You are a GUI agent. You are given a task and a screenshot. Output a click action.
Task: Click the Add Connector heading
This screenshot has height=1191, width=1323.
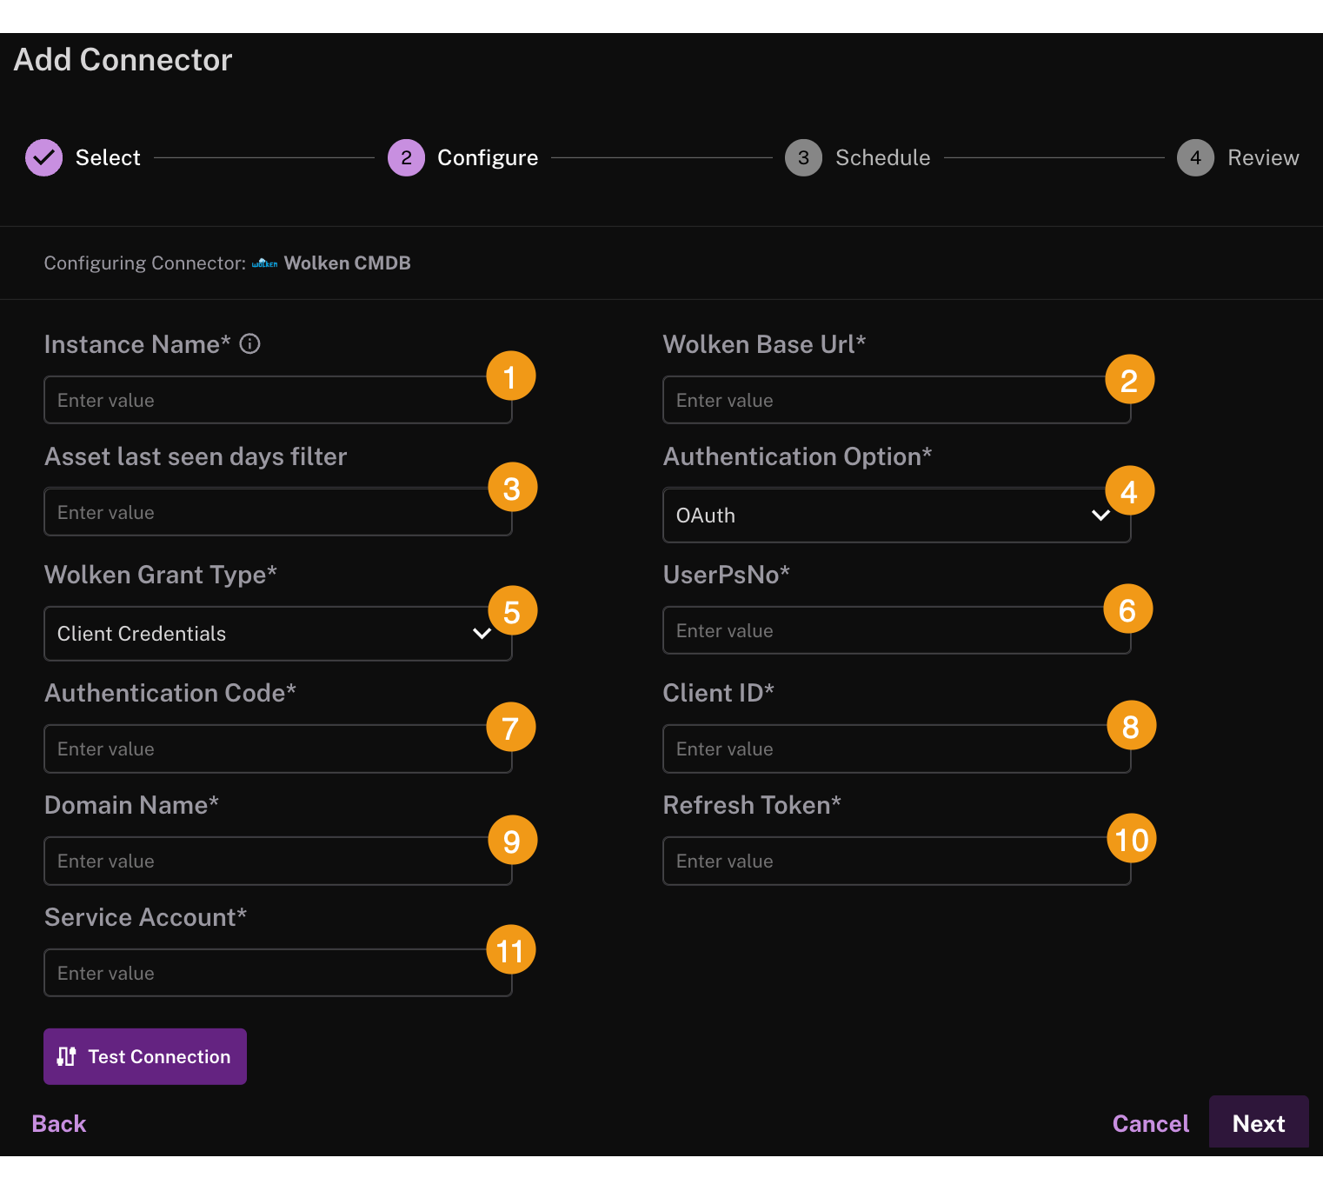pos(123,60)
